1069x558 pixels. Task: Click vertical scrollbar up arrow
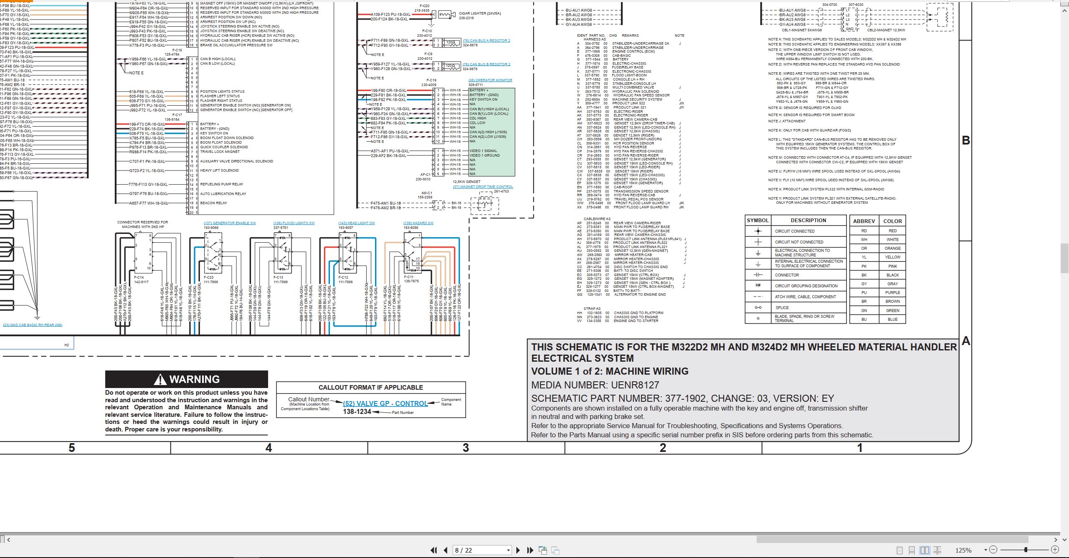pos(1065,11)
